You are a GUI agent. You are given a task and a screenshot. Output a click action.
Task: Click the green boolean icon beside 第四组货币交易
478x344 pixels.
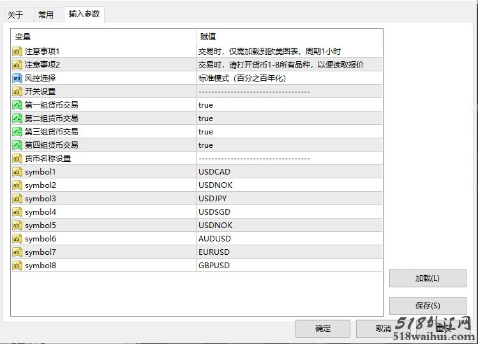tap(17, 145)
